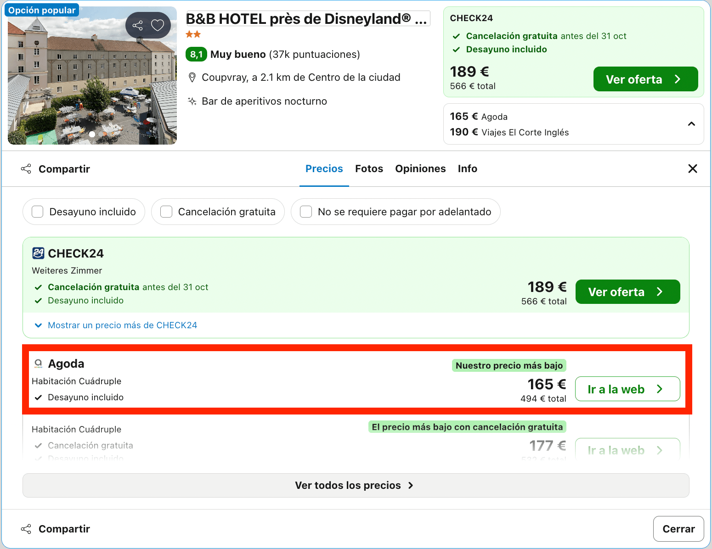Close the details panel with X
The image size is (712, 549).
[x=693, y=169]
